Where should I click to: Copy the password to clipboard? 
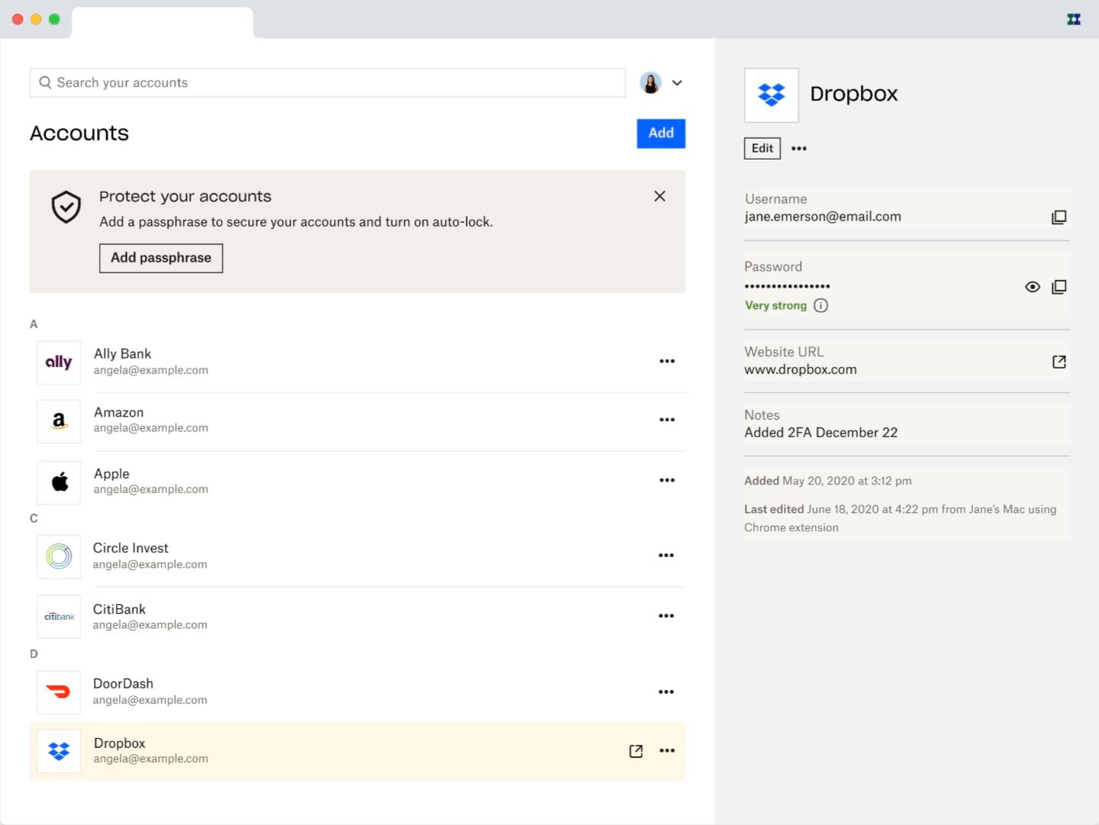(x=1059, y=286)
